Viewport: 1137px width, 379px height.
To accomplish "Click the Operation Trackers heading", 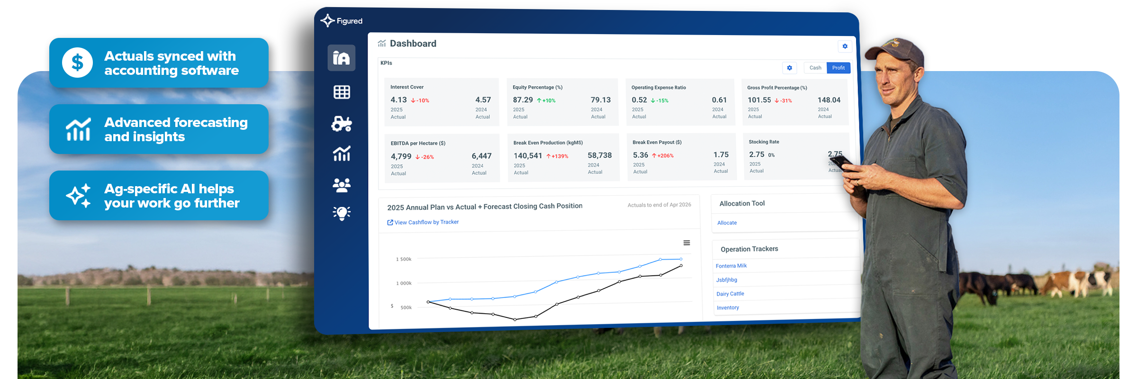I will click(749, 249).
